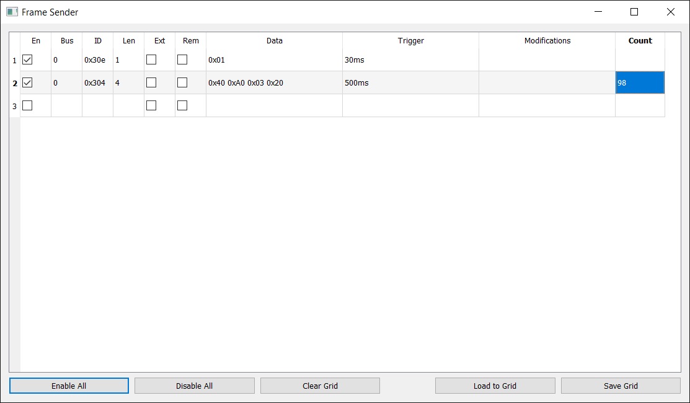
Task: Uncheck the En checkbox in row 1
Action: click(x=27, y=60)
